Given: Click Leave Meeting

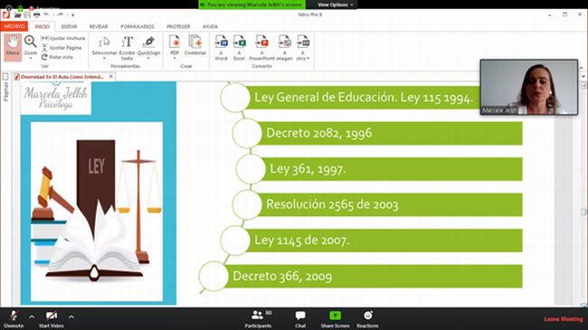Looking at the screenshot, I should [x=564, y=319].
